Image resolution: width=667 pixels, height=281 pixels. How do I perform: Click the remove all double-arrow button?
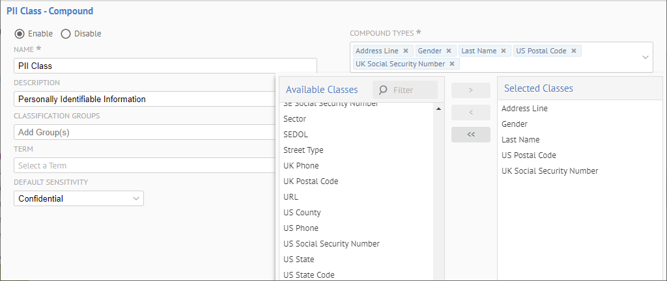470,135
